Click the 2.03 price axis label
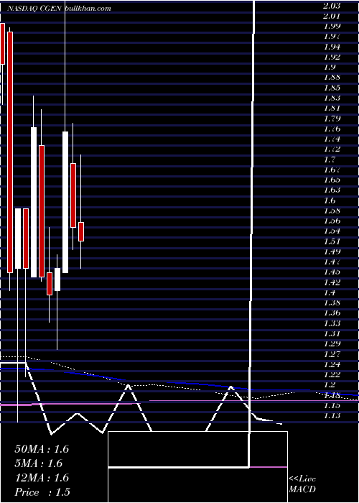This screenshot has width=359, height=503. [332, 6]
